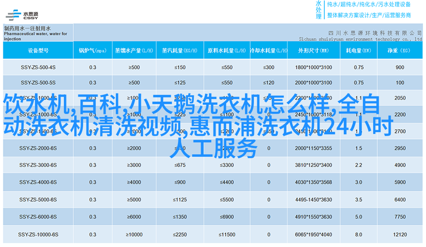This screenshot has height=247, width=426.
Task: Click the 蒸馏水产量(L/H) column header
Action: pyautogui.click(x=134, y=51)
